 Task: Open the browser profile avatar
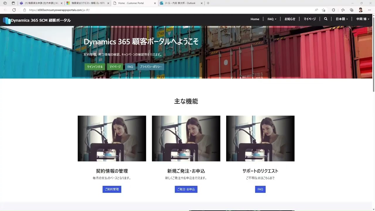tap(361, 10)
